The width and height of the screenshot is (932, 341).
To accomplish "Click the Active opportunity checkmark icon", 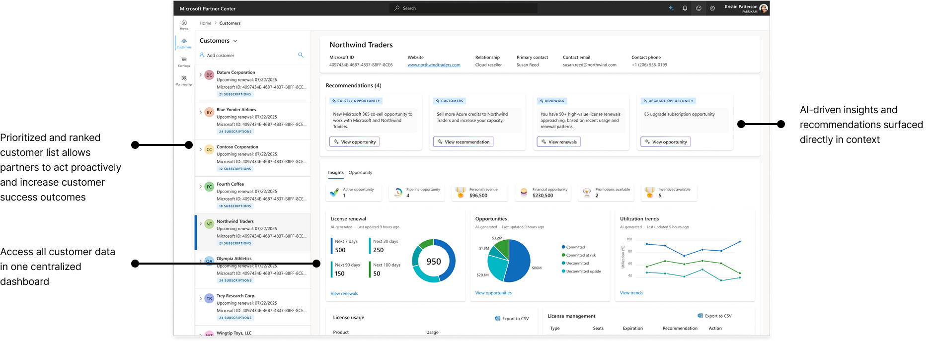I will 334,192.
